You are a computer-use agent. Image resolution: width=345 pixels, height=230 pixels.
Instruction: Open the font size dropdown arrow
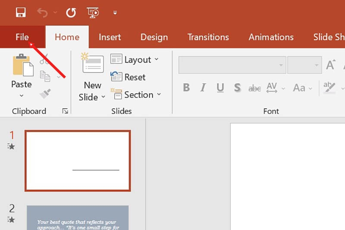click(x=317, y=65)
